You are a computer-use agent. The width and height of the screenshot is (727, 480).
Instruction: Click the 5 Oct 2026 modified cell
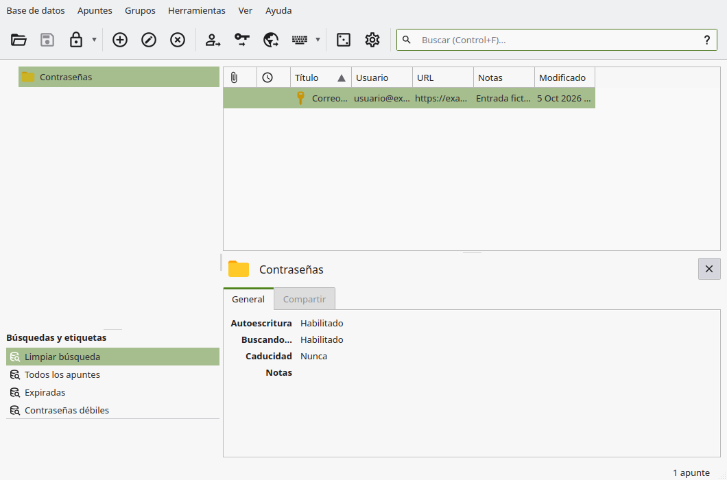coord(564,98)
